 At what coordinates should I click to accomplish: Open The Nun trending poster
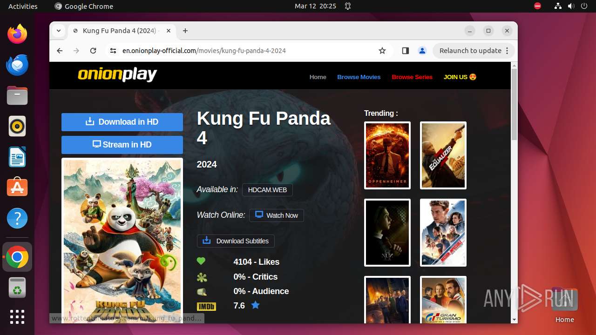pos(387,233)
